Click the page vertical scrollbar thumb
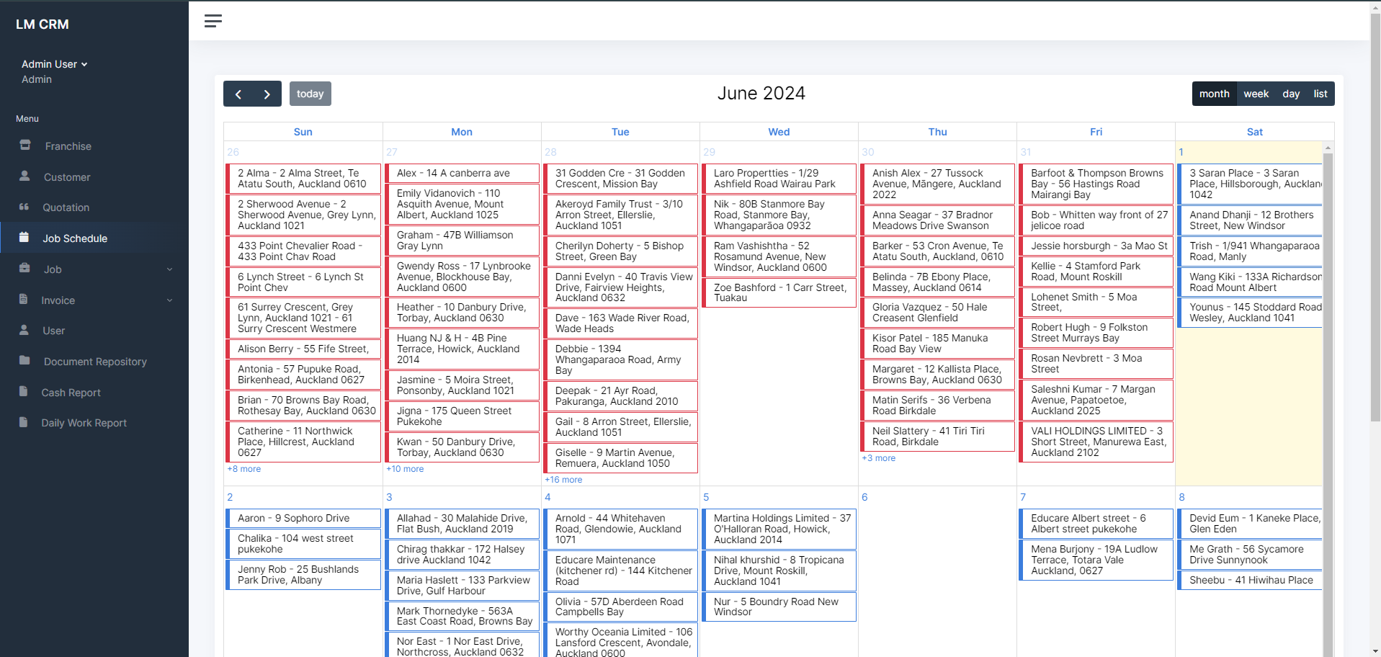Image resolution: width=1381 pixels, height=657 pixels. [x=1375, y=216]
